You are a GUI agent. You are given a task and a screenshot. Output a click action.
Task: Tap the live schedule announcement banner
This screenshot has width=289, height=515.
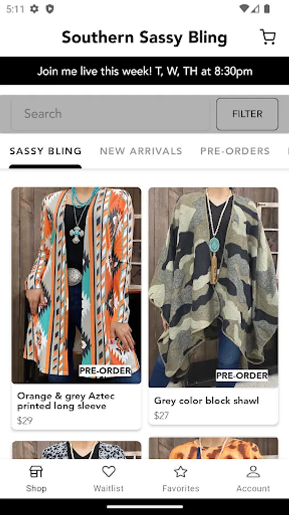pos(144,71)
